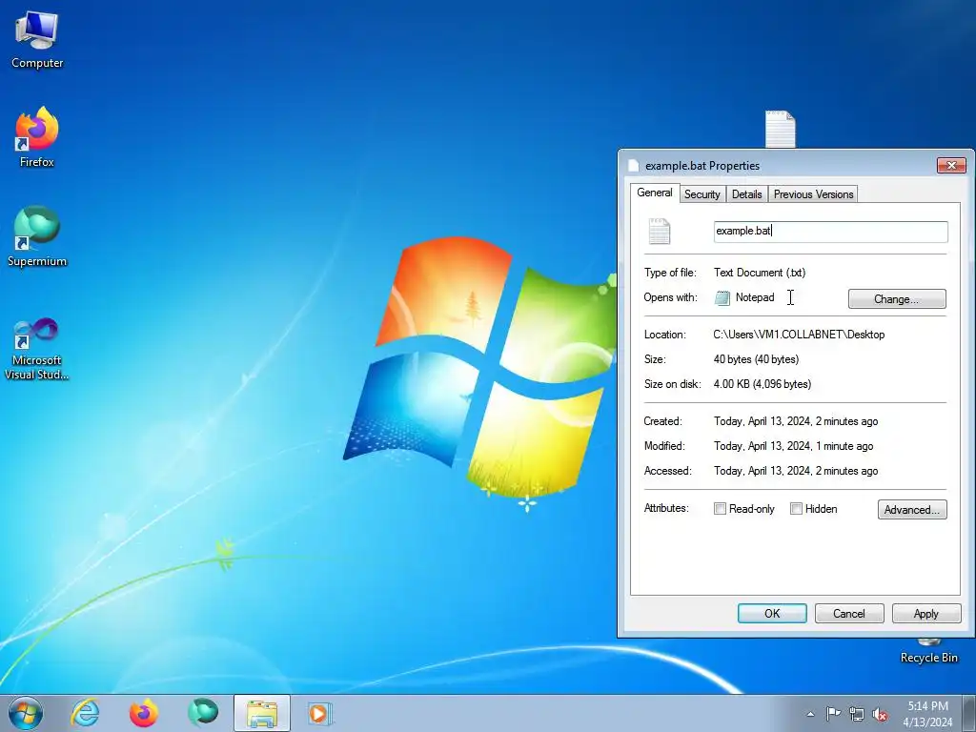Switch to the Previous Versions tab
Image resolution: width=976 pixels, height=732 pixels.
814,194
